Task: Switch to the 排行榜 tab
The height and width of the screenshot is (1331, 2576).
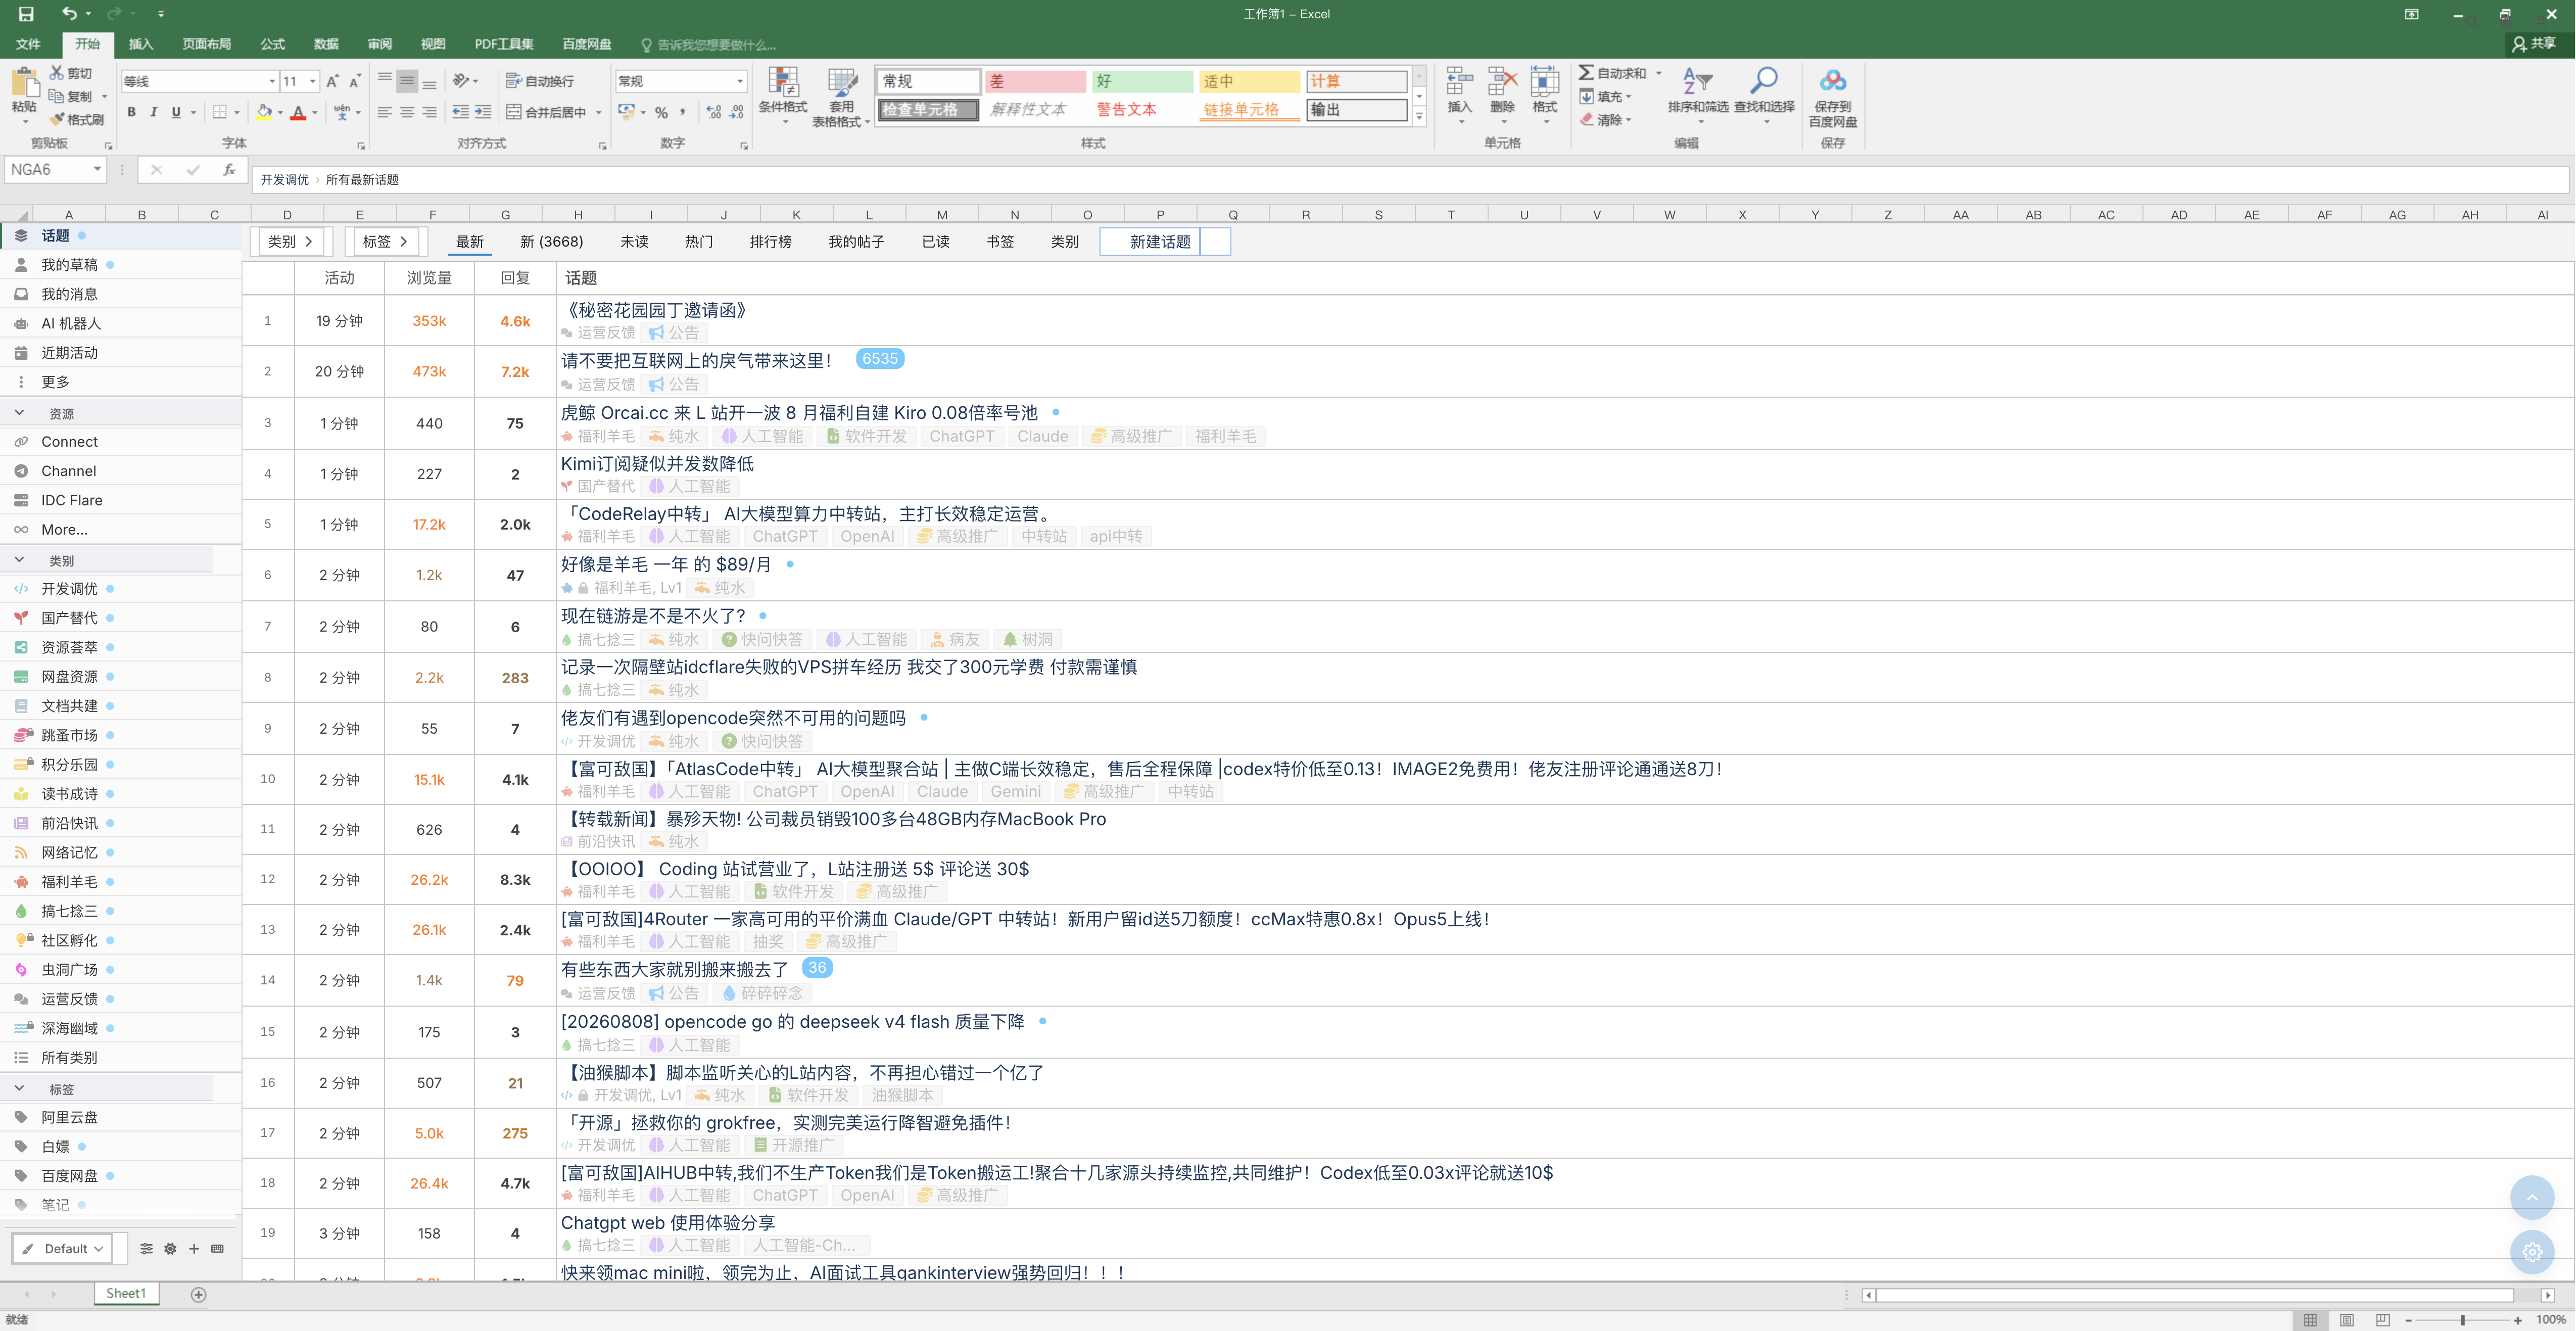Action: click(770, 242)
